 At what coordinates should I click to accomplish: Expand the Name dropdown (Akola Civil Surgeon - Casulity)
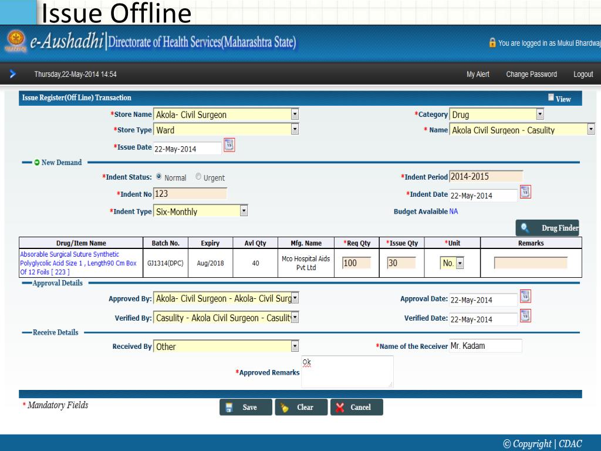[590, 129]
